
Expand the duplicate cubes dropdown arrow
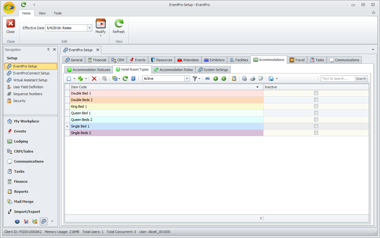click(86, 78)
